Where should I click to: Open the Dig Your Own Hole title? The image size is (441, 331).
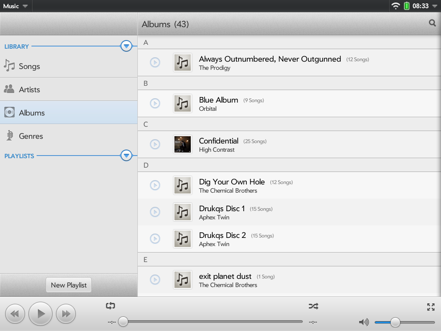point(232,182)
